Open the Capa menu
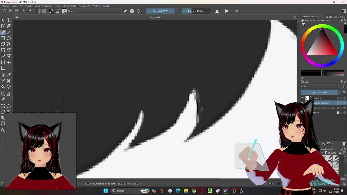Image resolution: width=347 pixels, height=195 pixels. (37, 6)
